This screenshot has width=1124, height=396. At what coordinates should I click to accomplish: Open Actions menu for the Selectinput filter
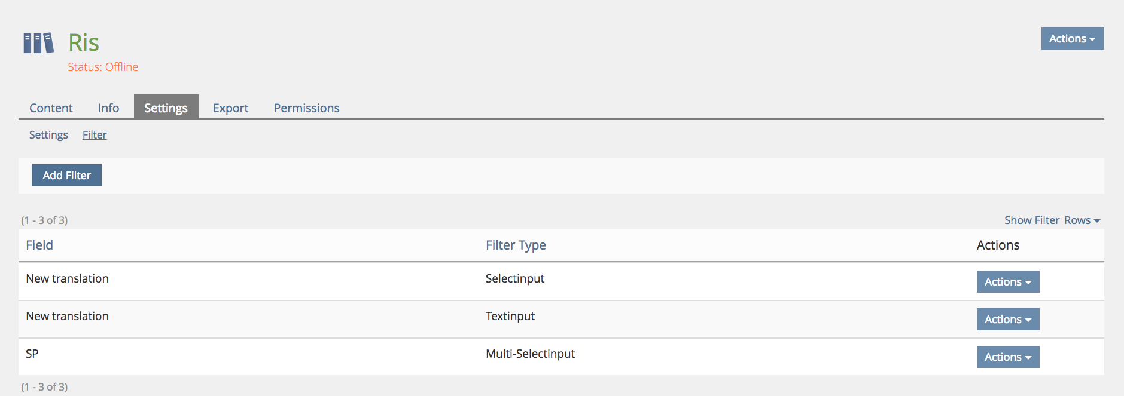pos(1007,282)
